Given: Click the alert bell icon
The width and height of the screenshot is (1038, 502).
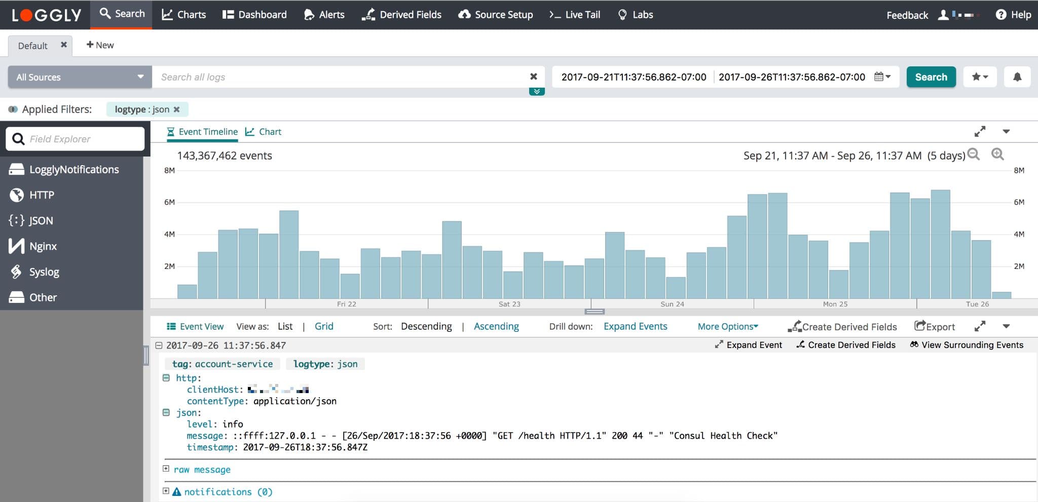Looking at the screenshot, I should click(x=1017, y=77).
